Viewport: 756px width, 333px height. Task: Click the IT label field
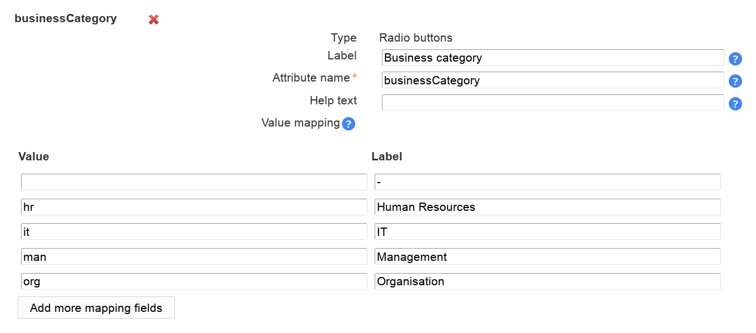pos(547,232)
